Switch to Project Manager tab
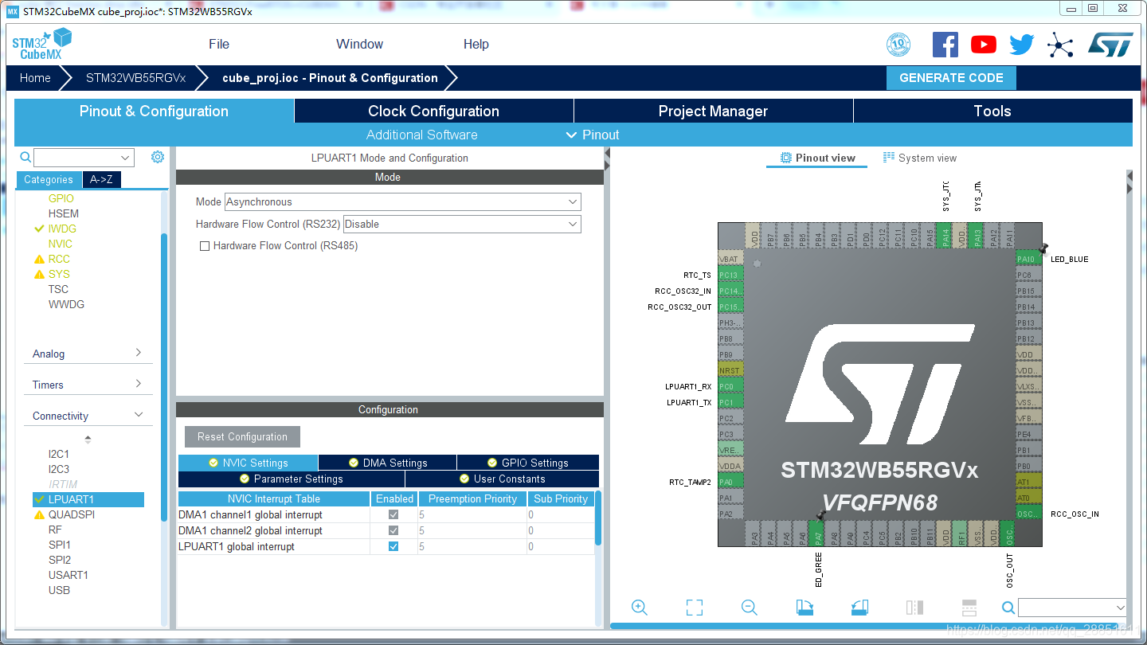The image size is (1147, 645). 713,111
